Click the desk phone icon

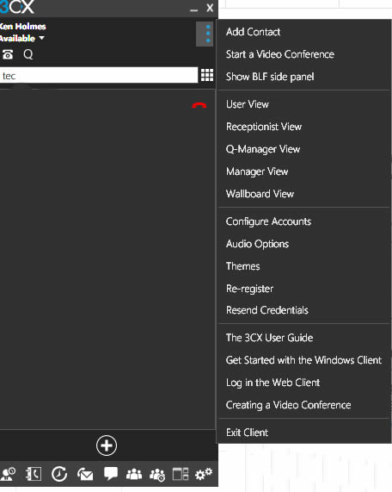coord(8,54)
